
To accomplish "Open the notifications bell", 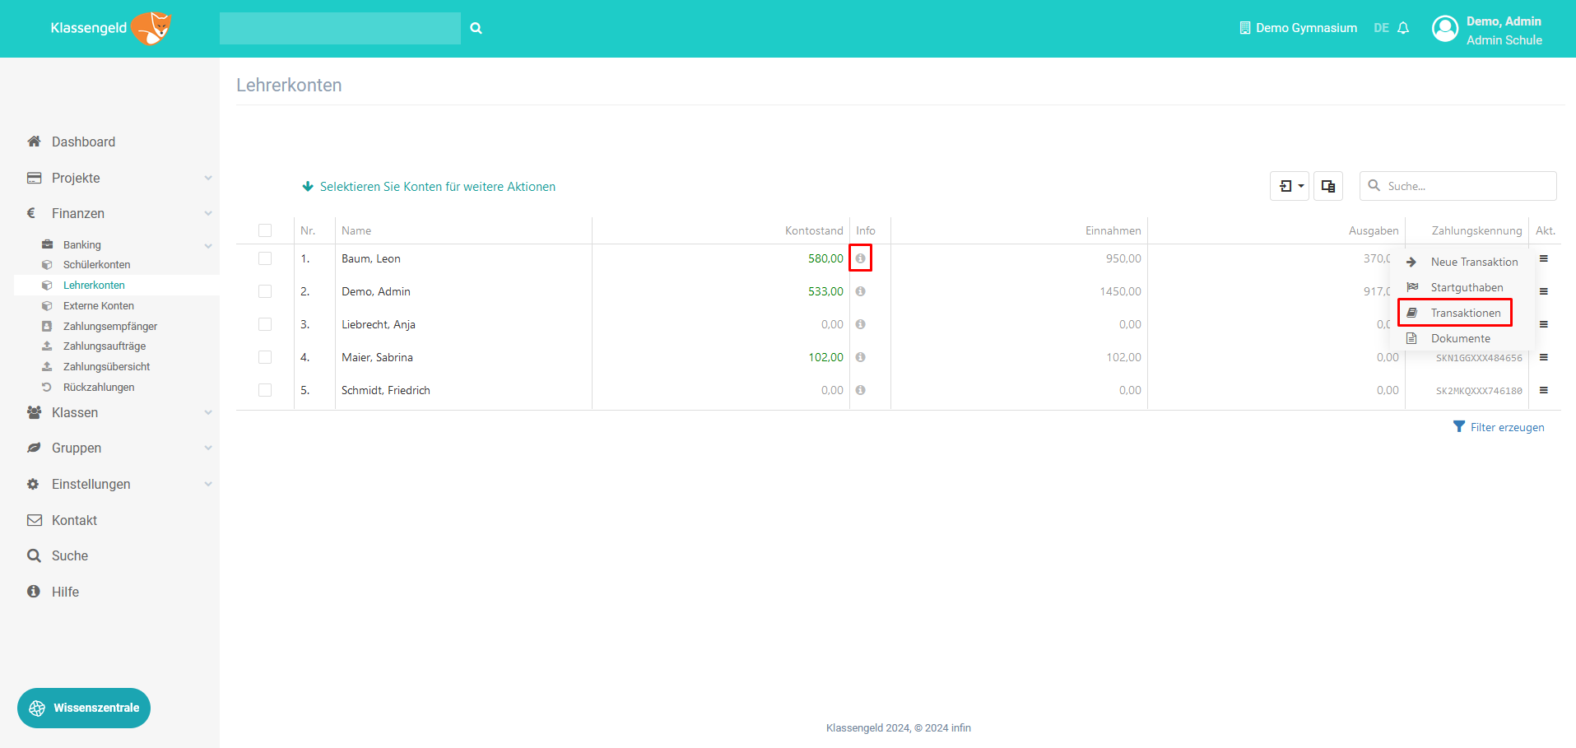I will point(1403,28).
